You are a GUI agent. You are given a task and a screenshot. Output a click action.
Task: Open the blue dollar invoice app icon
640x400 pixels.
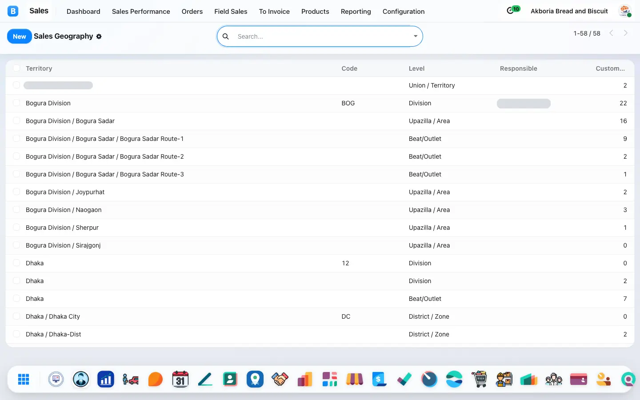(380, 379)
